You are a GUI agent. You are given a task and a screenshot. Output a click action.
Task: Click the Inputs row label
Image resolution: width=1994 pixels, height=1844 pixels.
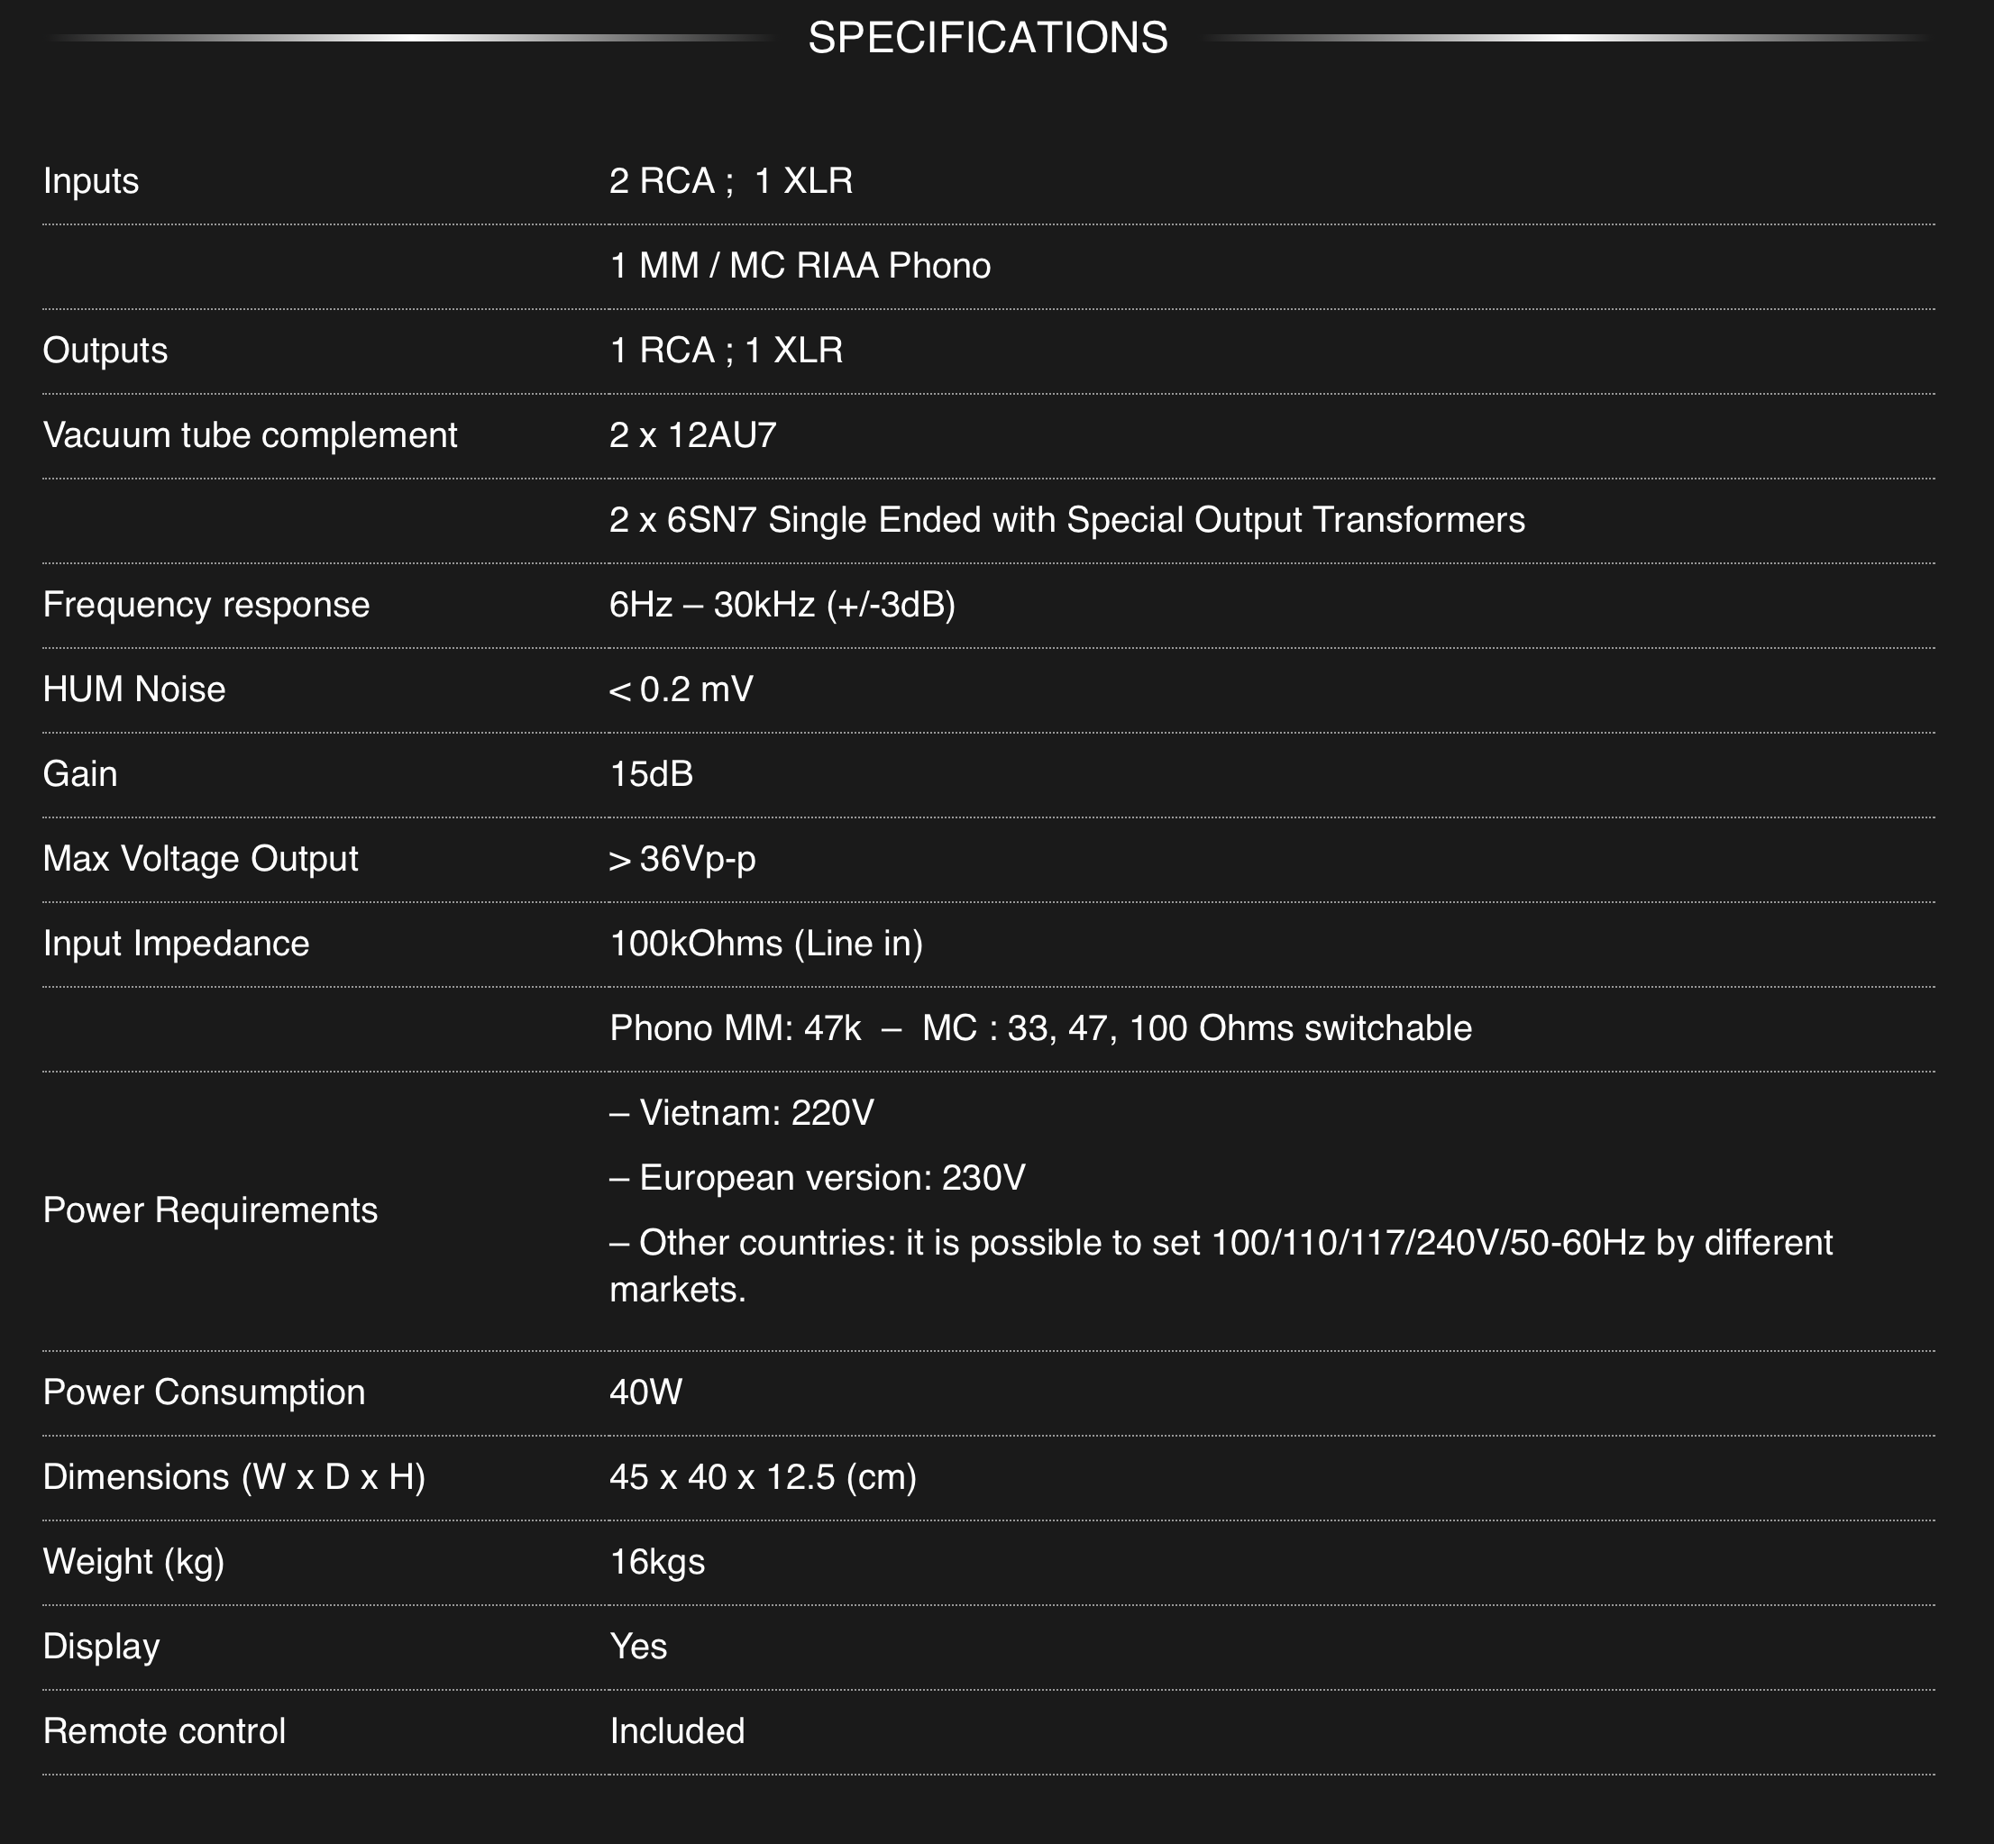coord(91,180)
